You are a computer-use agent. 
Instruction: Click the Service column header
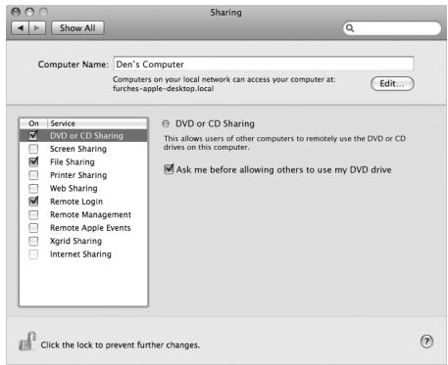pyautogui.click(x=98, y=123)
